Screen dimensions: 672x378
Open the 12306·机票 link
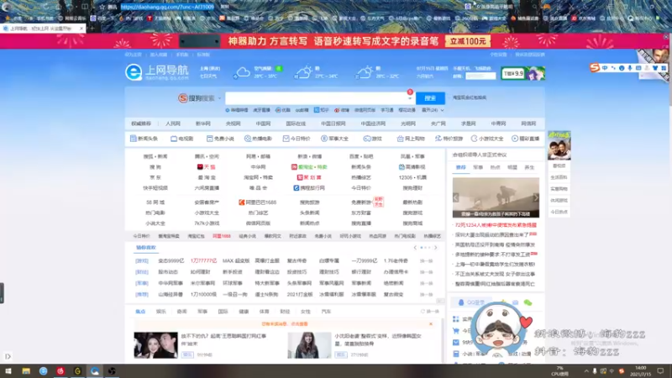(x=412, y=177)
